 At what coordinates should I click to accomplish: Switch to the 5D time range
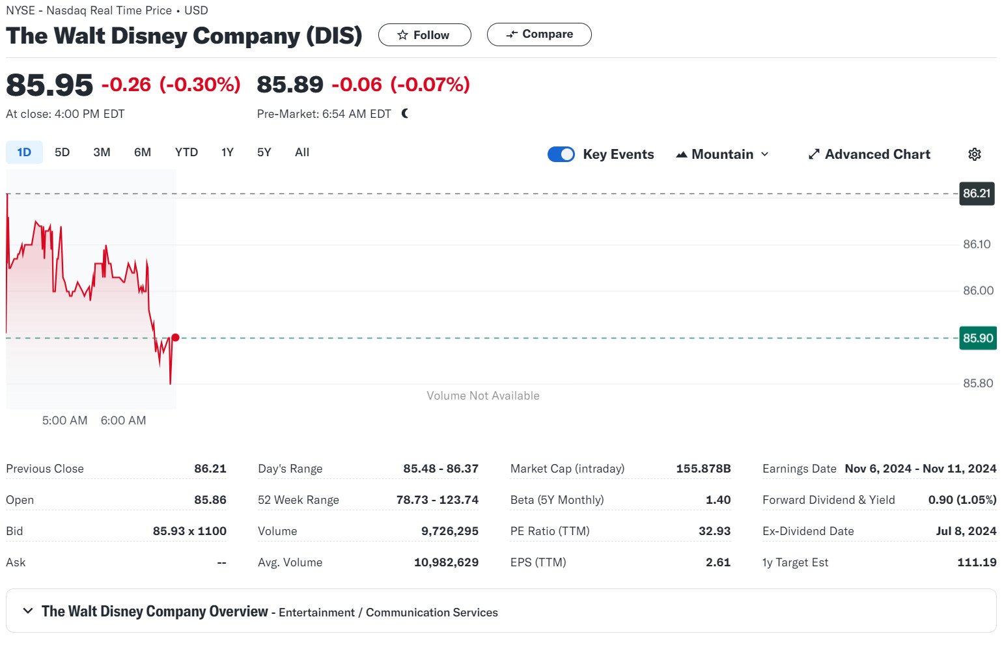point(62,152)
